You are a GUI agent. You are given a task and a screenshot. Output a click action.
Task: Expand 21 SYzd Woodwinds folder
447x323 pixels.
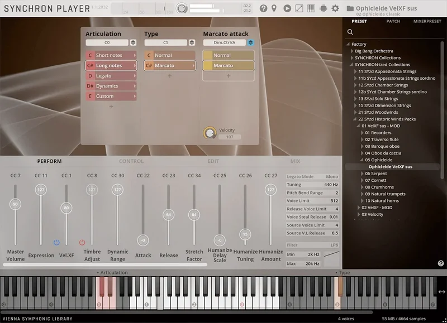[355, 112]
